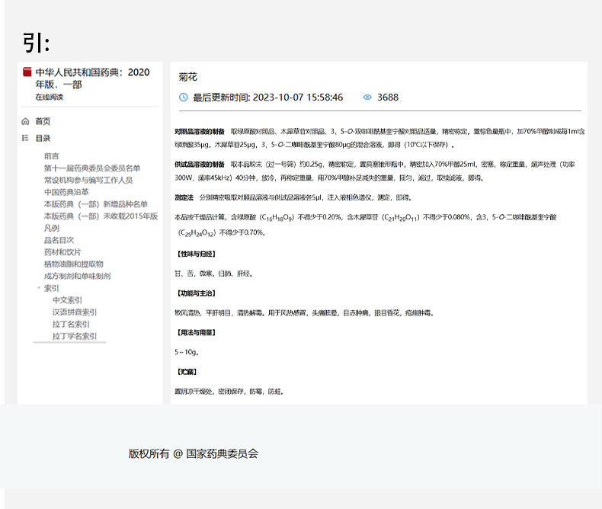The width and height of the screenshot is (602, 509).
Task: Open 首页 in the sidebar
Action: click(x=43, y=121)
